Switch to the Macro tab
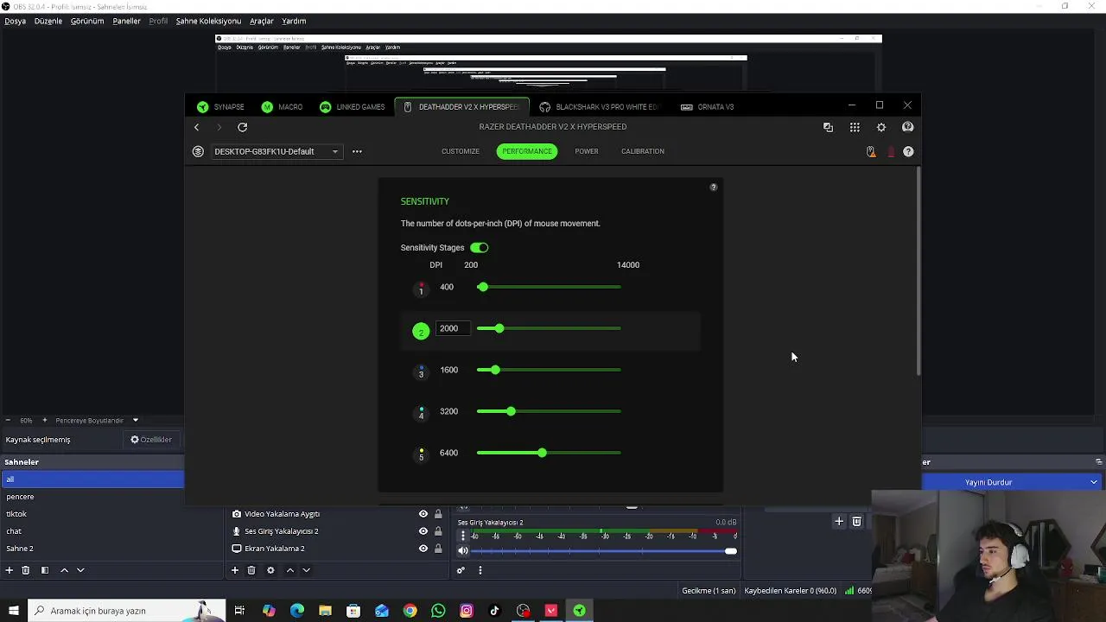 [x=282, y=107]
